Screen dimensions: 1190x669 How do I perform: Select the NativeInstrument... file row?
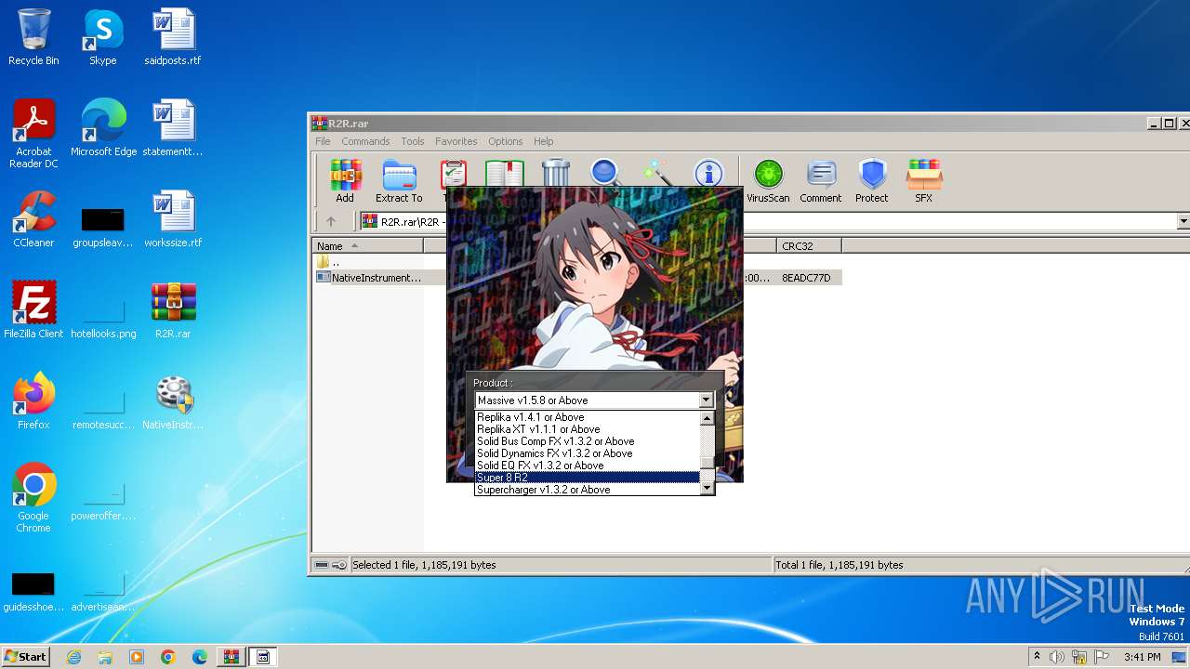click(x=576, y=278)
